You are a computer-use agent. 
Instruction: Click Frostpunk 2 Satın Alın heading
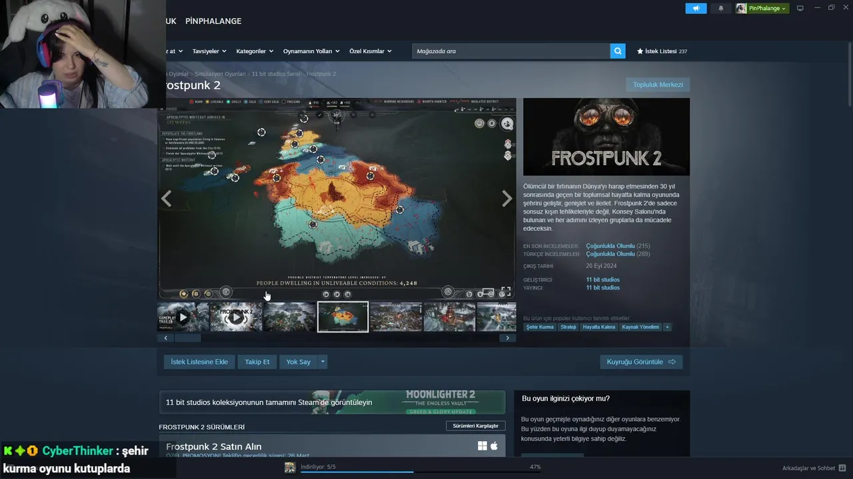pos(213,446)
